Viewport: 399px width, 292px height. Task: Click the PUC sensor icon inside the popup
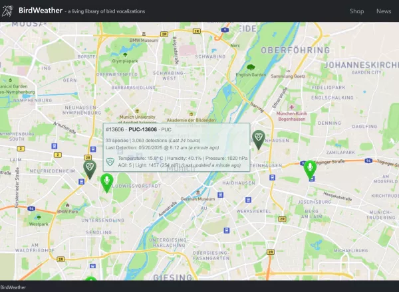[110, 162]
